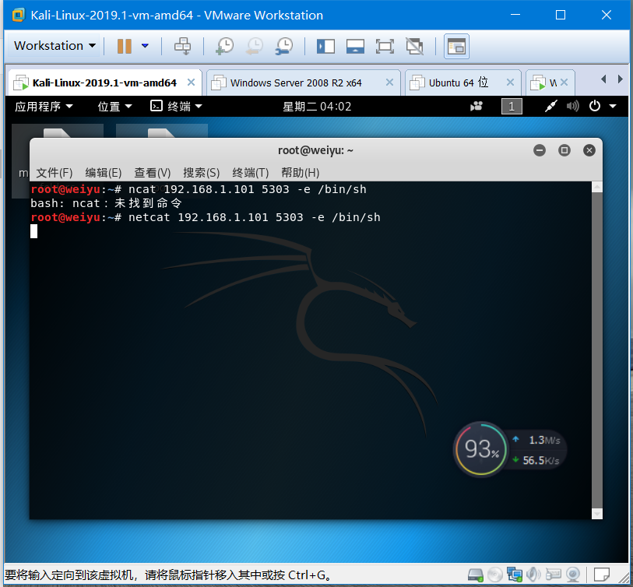
Task: Toggle Unity mode icon
Action: 414,46
